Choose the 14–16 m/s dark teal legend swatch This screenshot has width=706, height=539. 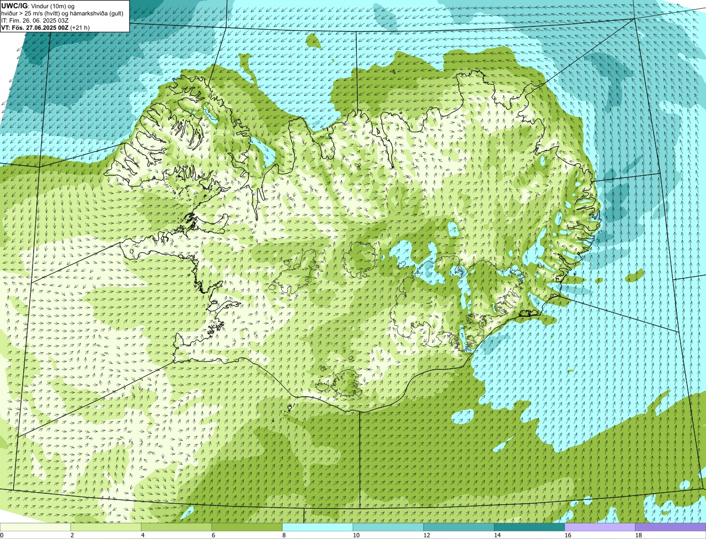pyautogui.click(x=529, y=527)
